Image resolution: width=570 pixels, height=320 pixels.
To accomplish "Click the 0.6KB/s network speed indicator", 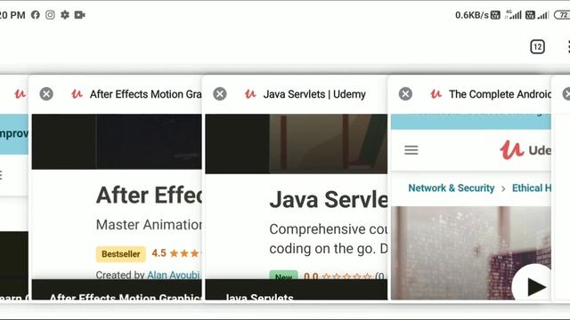I will 472,15.
